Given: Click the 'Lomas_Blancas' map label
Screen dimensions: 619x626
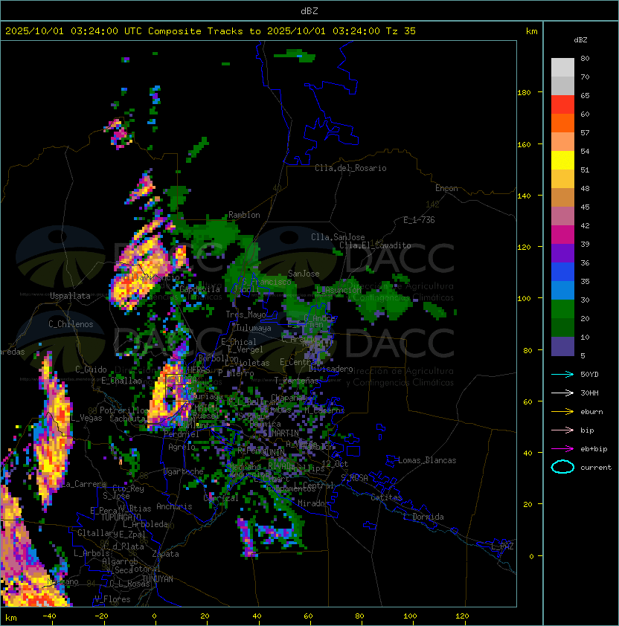Looking at the screenshot, I should tap(427, 460).
